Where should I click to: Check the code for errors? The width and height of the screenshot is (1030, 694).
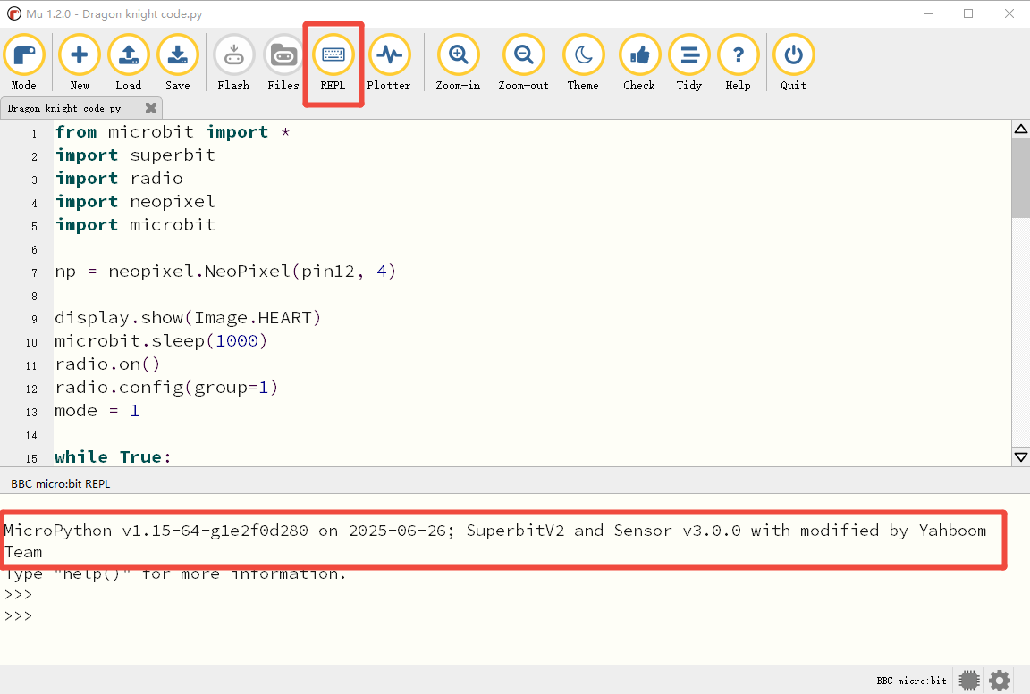pos(639,63)
